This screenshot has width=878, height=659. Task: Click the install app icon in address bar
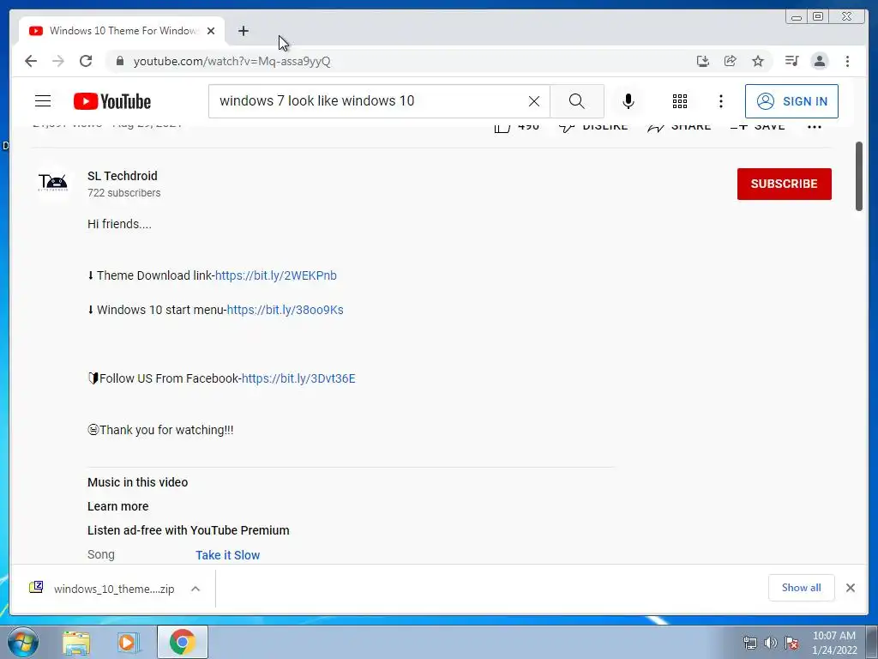[703, 61]
